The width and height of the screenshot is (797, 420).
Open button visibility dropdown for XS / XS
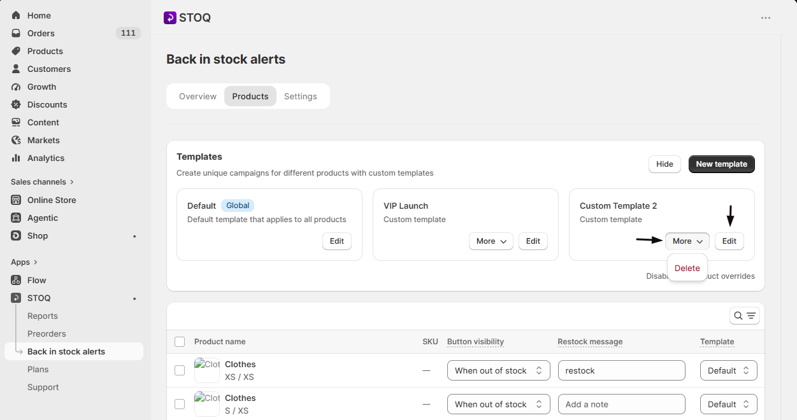pos(499,370)
